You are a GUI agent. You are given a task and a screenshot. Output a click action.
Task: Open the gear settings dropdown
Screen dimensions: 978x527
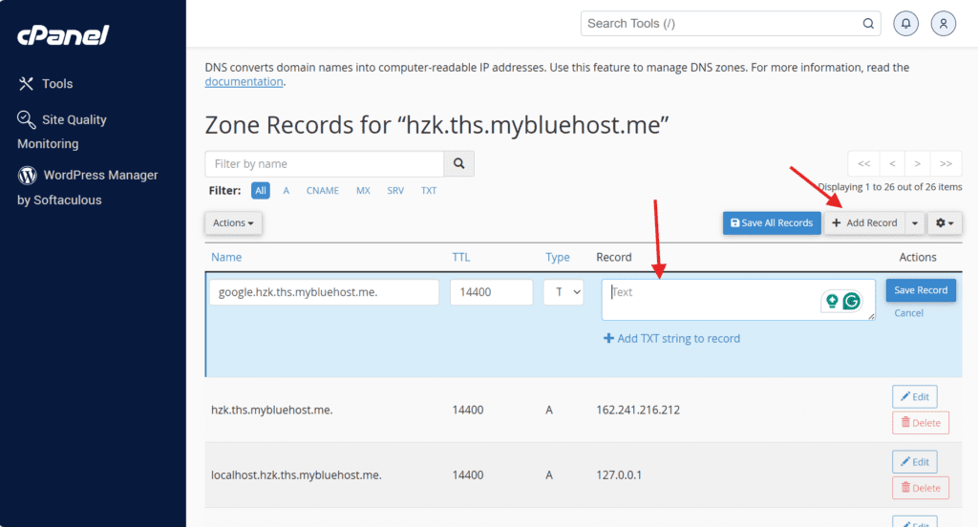(945, 223)
